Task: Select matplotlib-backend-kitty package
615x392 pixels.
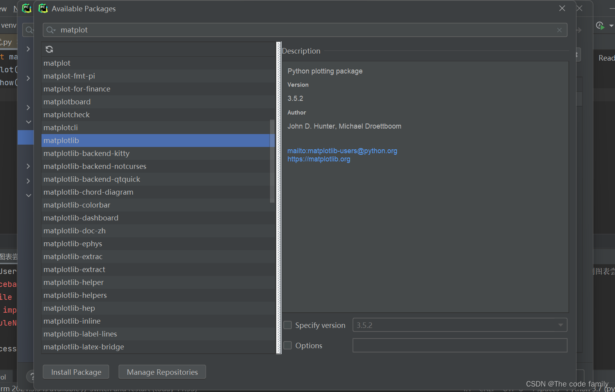Action: pos(86,153)
